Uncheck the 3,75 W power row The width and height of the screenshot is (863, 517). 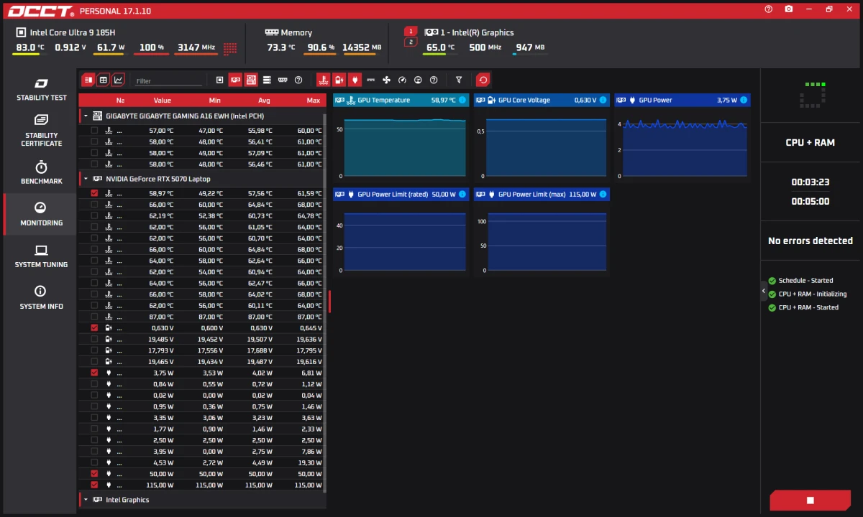point(94,373)
